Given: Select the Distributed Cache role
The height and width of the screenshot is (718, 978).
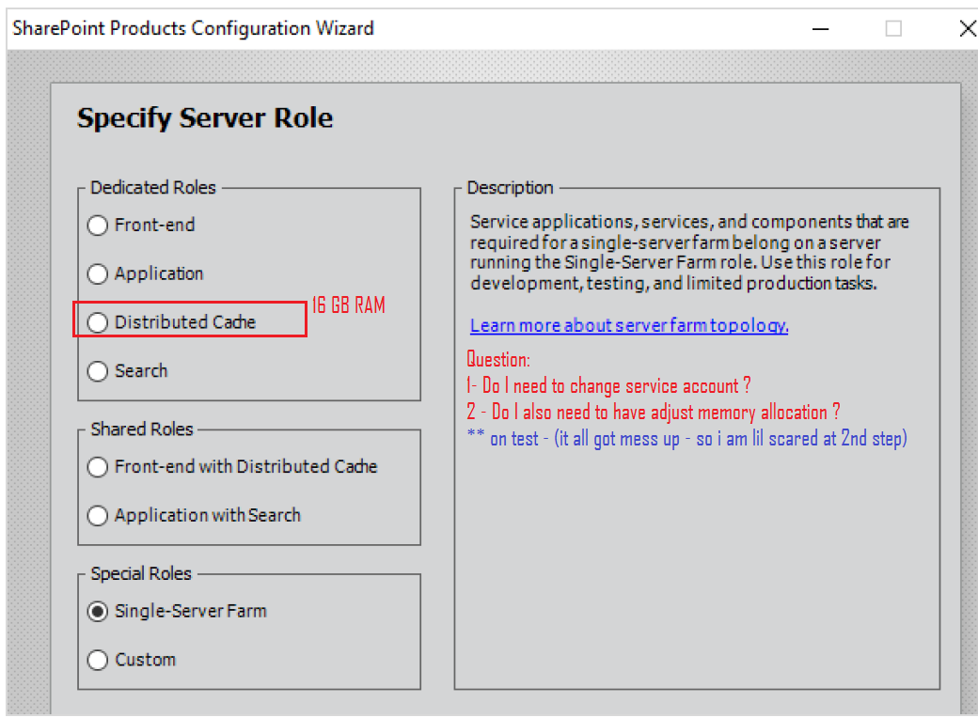Looking at the screenshot, I should 98,322.
